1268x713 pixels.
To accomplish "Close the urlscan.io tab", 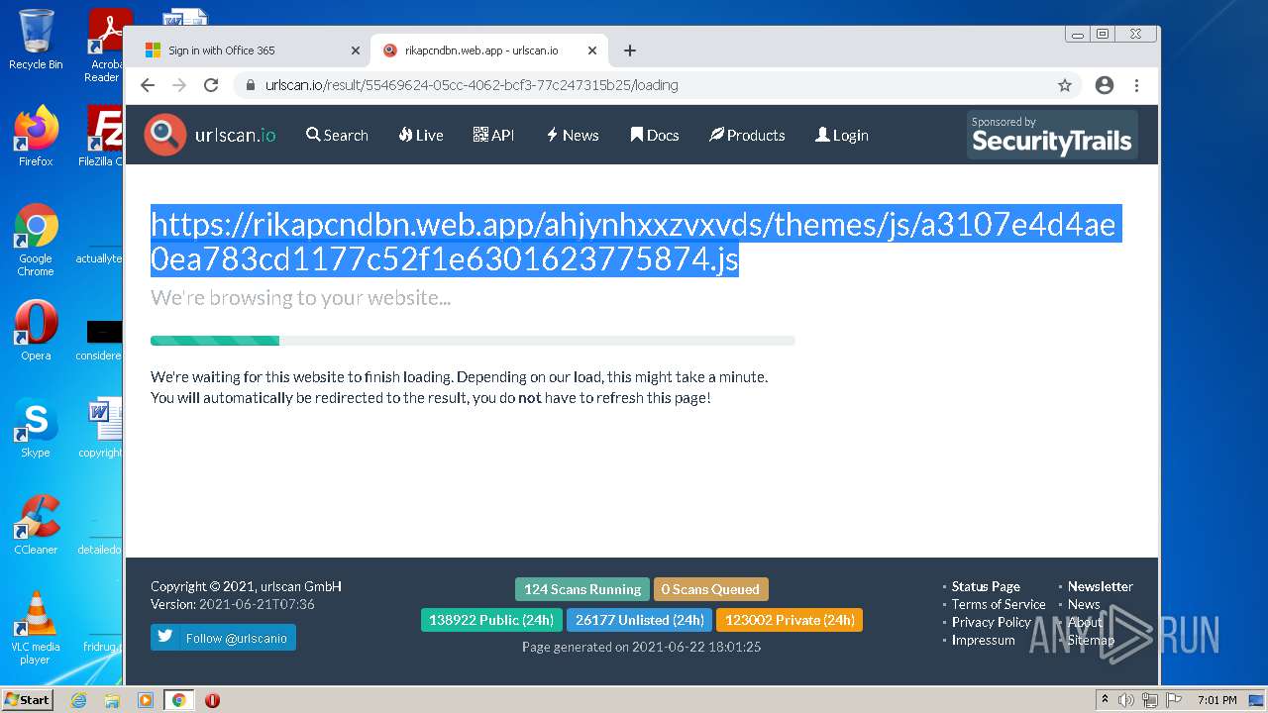I will click(592, 51).
